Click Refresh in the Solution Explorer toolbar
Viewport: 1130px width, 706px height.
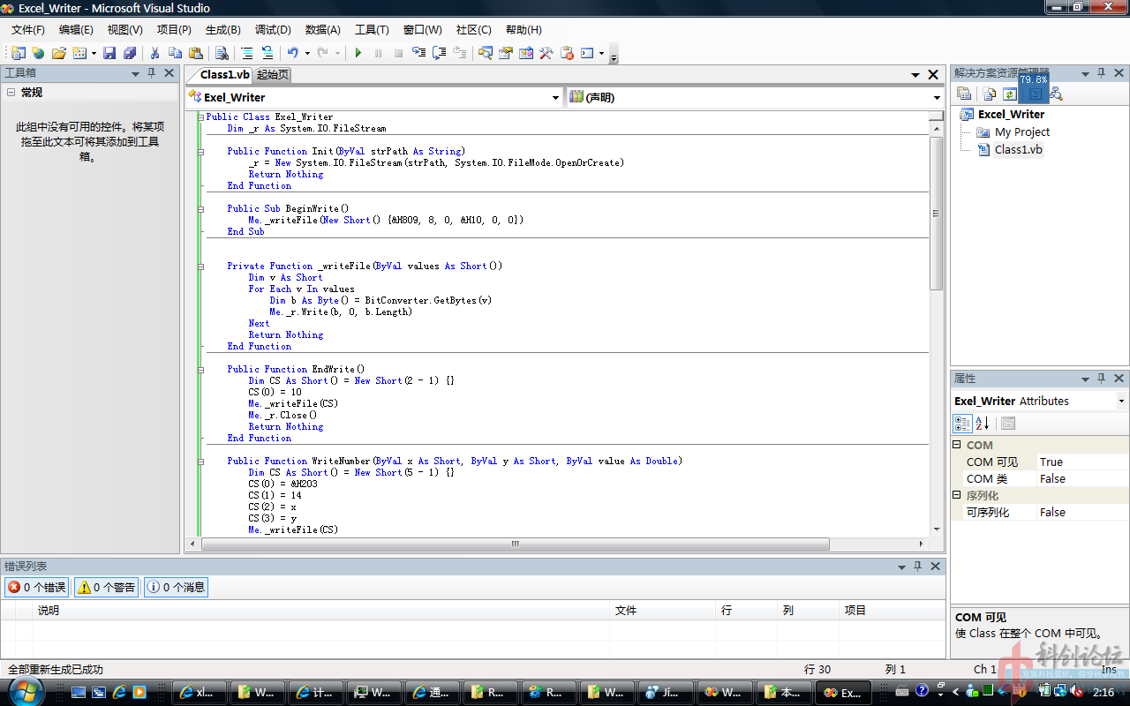click(1010, 94)
